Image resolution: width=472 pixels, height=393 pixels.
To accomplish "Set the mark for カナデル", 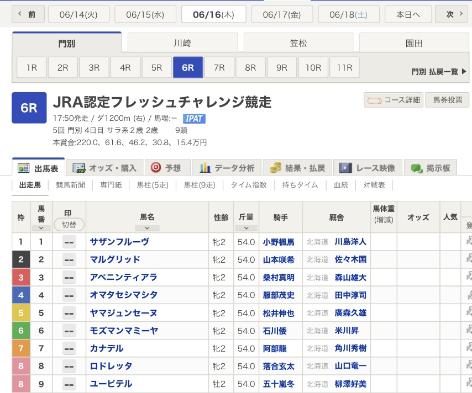I will (x=69, y=348).
